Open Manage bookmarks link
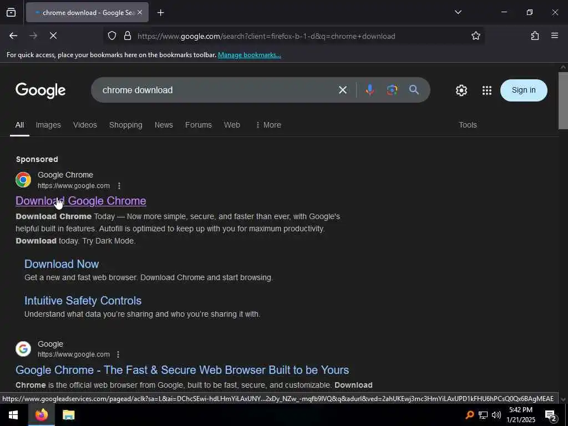 click(249, 55)
